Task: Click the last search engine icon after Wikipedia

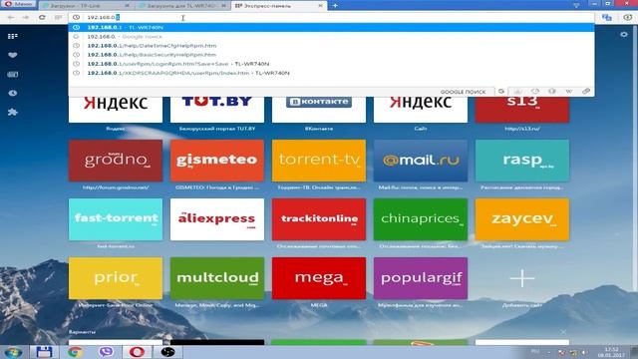Action: [x=586, y=92]
